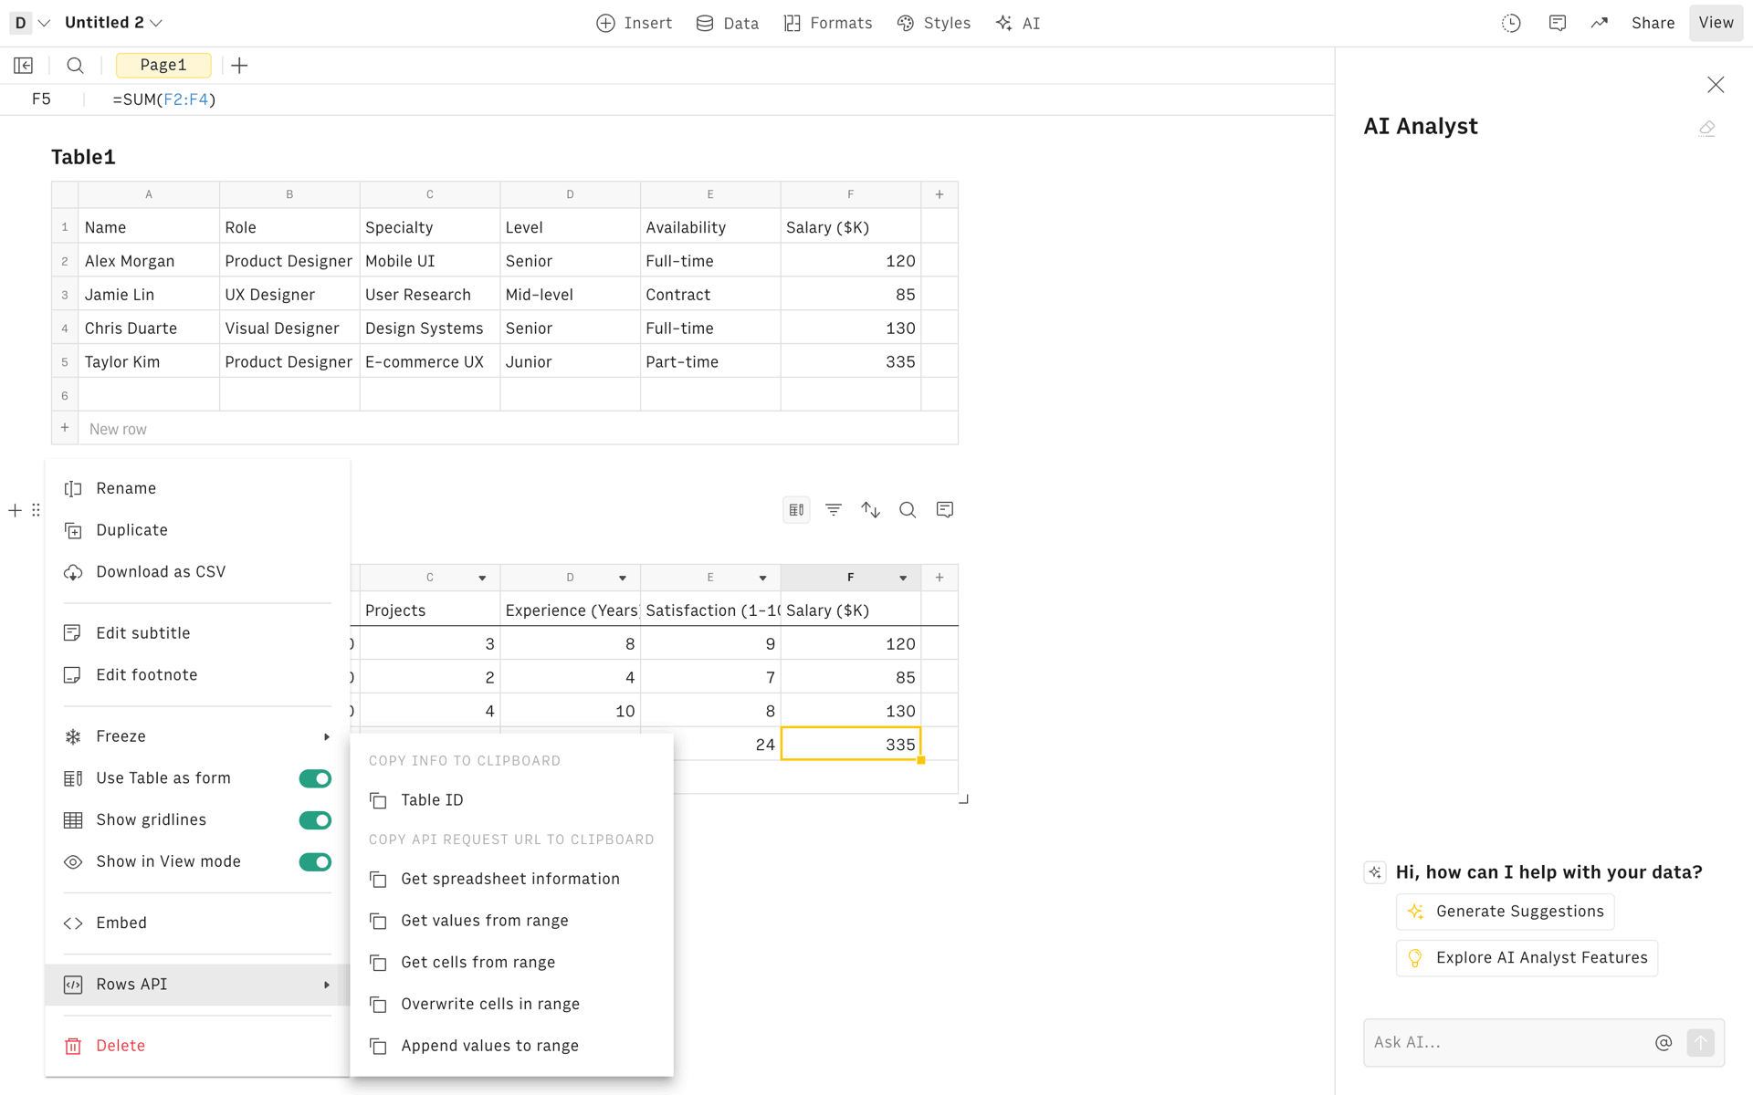Click the form view table toolbar icon

click(x=796, y=510)
